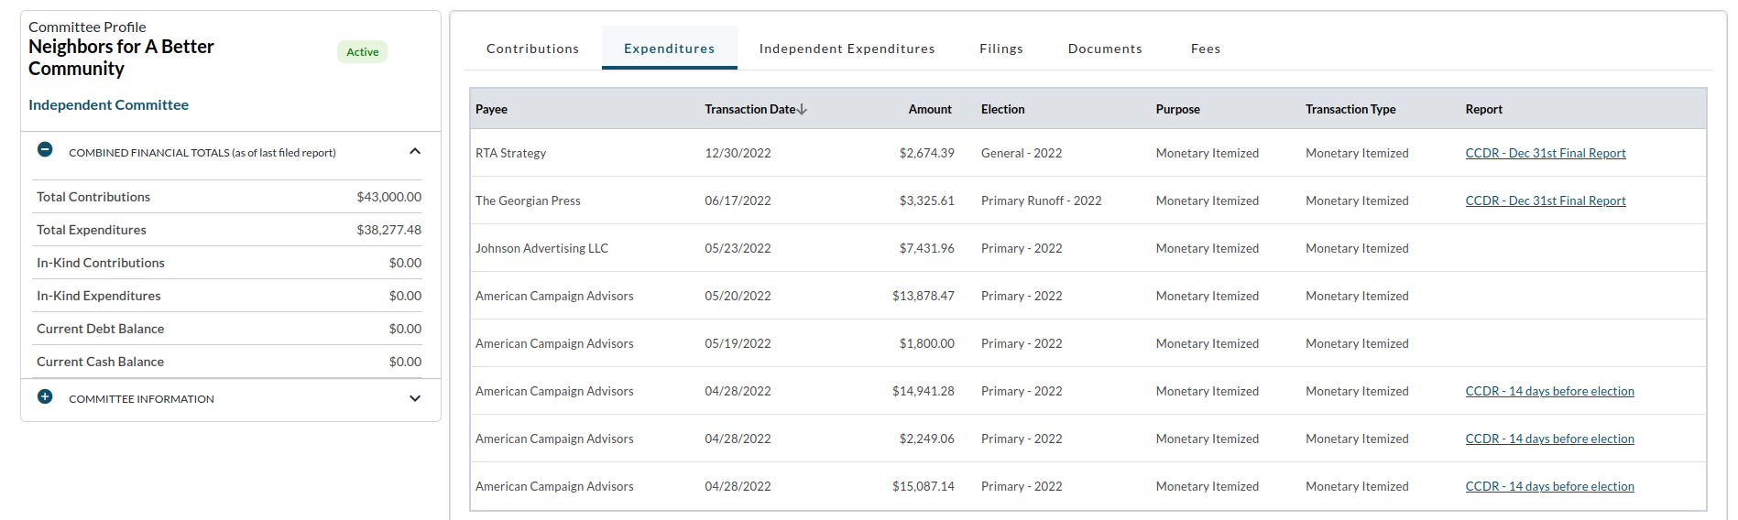The height and width of the screenshot is (520, 1738).
Task: Click the 06/17/2022 transaction date cell
Action: coord(738,200)
